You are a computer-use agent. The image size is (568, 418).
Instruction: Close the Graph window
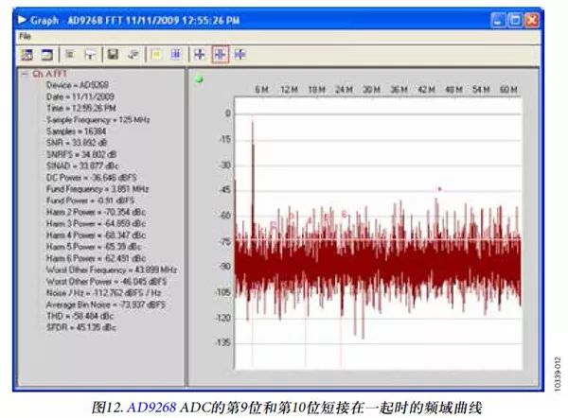532,20
